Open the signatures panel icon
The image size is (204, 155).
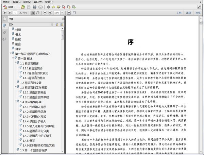pyautogui.click(x=4, y=39)
